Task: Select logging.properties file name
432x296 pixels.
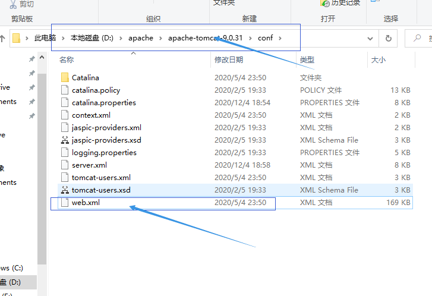Action: click(104, 153)
